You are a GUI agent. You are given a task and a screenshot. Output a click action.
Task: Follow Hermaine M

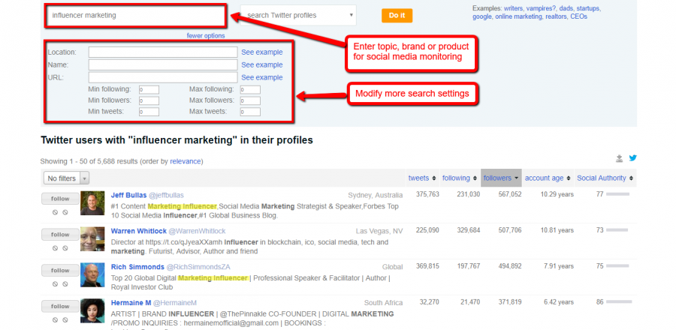point(60,306)
